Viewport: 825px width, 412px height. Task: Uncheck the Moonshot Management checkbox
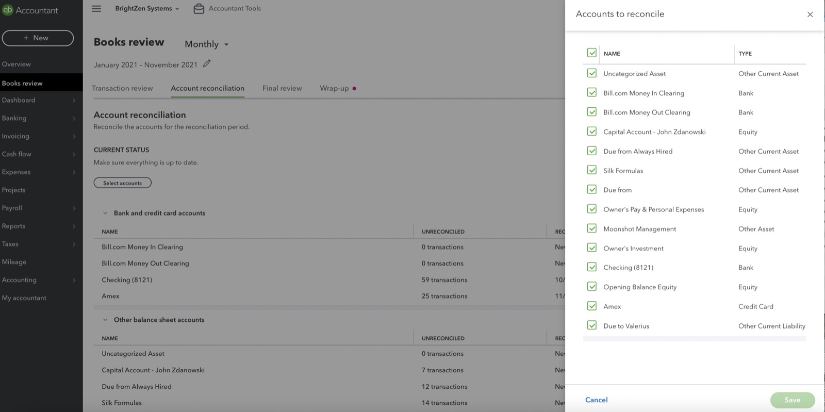pyautogui.click(x=592, y=228)
